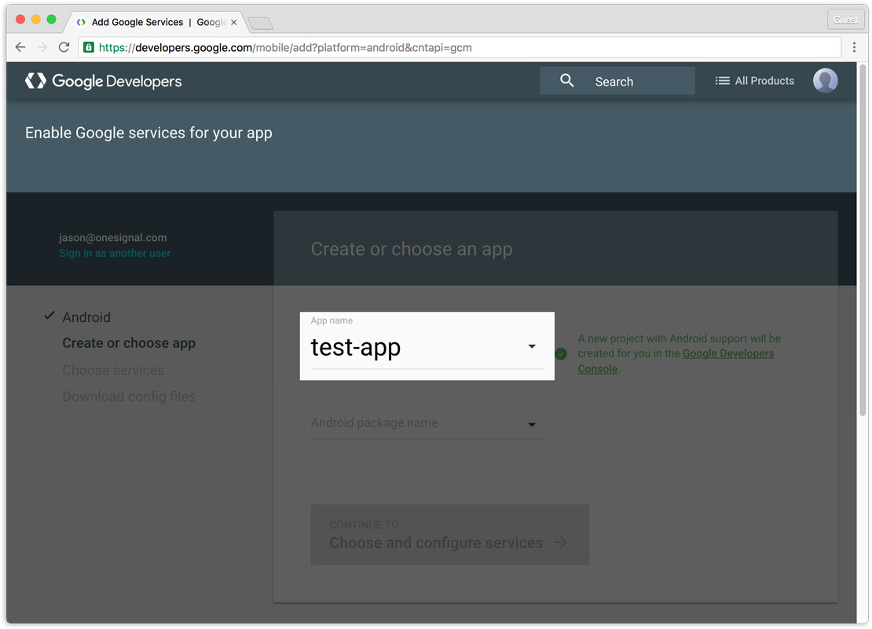872x629 pixels.
Task: Click the green checkmark status icon
Action: [x=561, y=354]
